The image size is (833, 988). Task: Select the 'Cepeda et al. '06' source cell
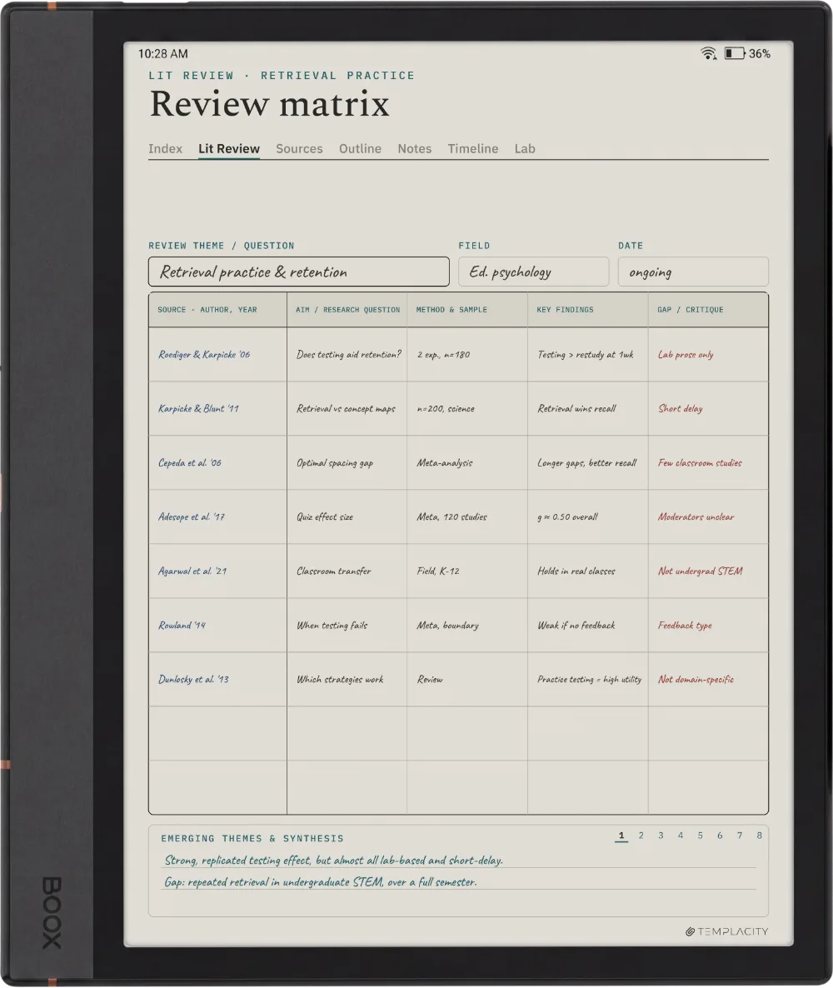point(218,462)
